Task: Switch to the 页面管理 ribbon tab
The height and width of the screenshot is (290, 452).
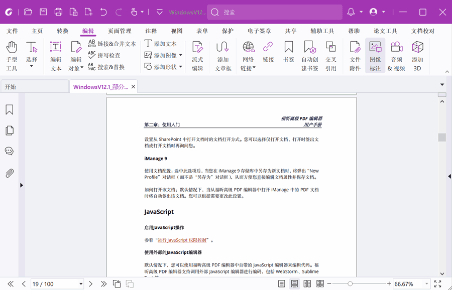Action: (120, 31)
